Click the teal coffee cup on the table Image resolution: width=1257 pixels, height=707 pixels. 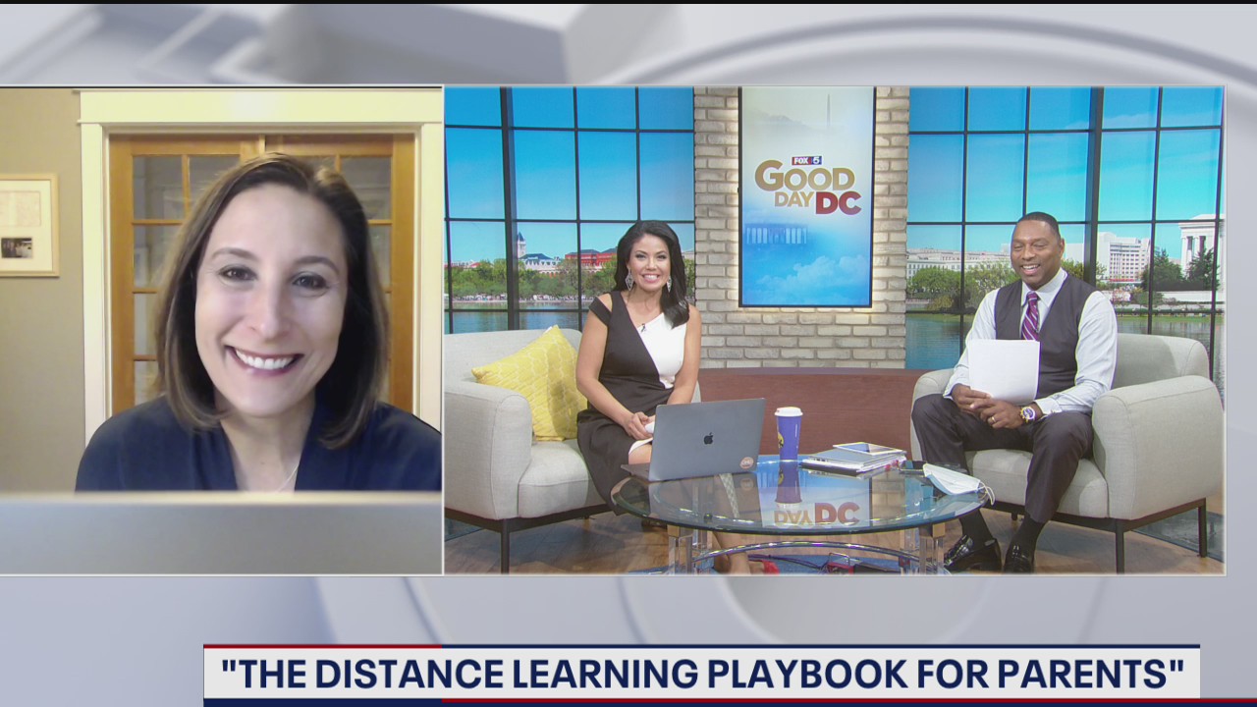tap(788, 432)
